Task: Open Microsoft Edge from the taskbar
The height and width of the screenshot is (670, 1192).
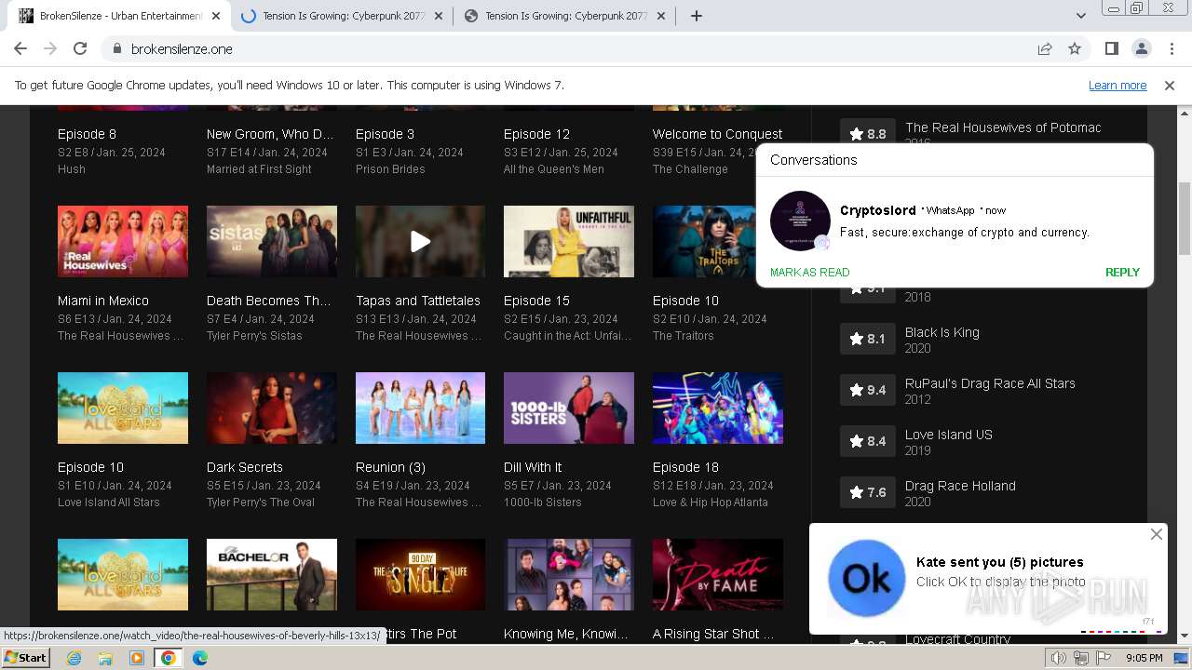Action: tap(200, 658)
